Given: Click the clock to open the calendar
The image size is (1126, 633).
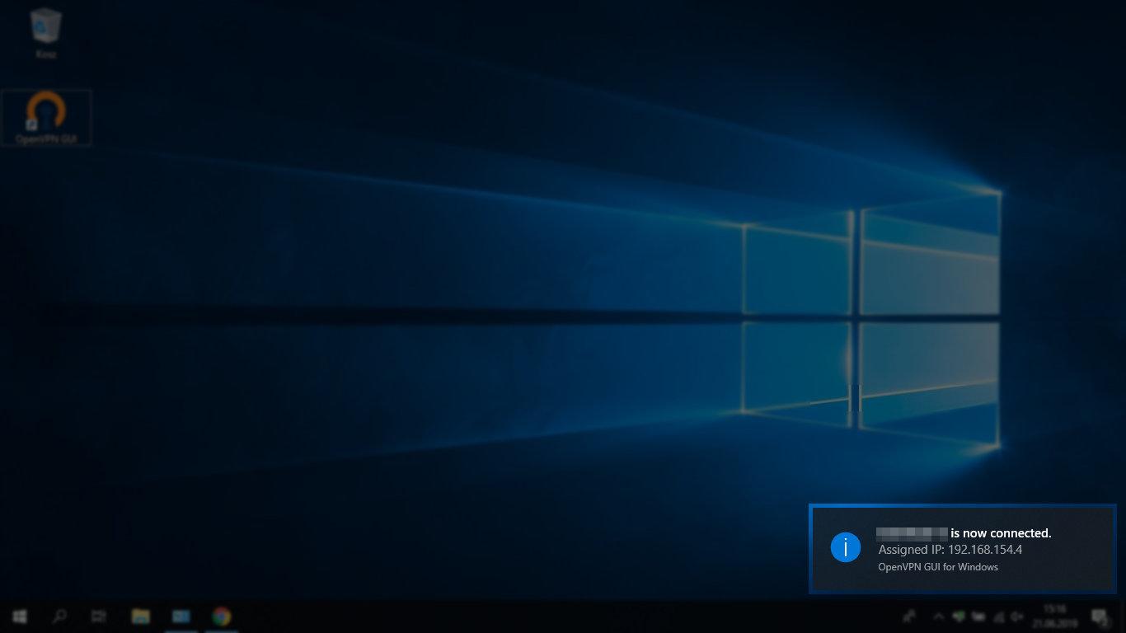Looking at the screenshot, I should pyautogui.click(x=1054, y=616).
